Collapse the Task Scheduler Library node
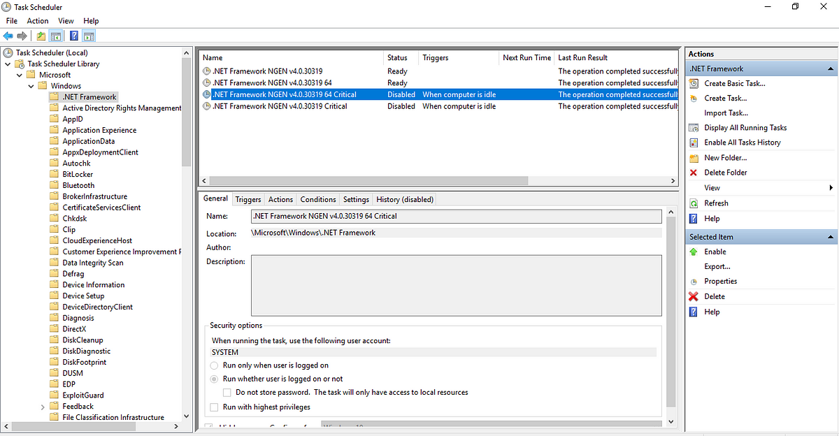This screenshot has height=436, width=839. pos(8,64)
